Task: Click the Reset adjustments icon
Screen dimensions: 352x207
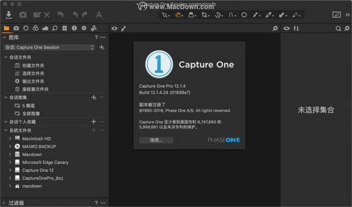Action: [61, 15]
